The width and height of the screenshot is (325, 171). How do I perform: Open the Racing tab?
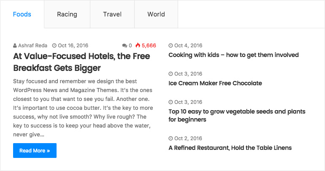click(x=67, y=14)
